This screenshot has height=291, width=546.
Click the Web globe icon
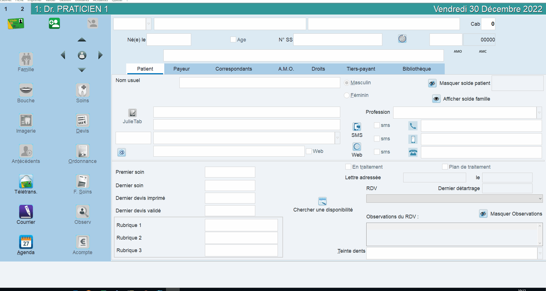tap(357, 147)
